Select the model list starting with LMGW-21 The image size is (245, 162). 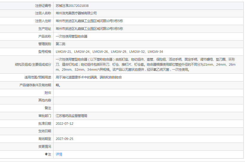[x=109, y=52]
